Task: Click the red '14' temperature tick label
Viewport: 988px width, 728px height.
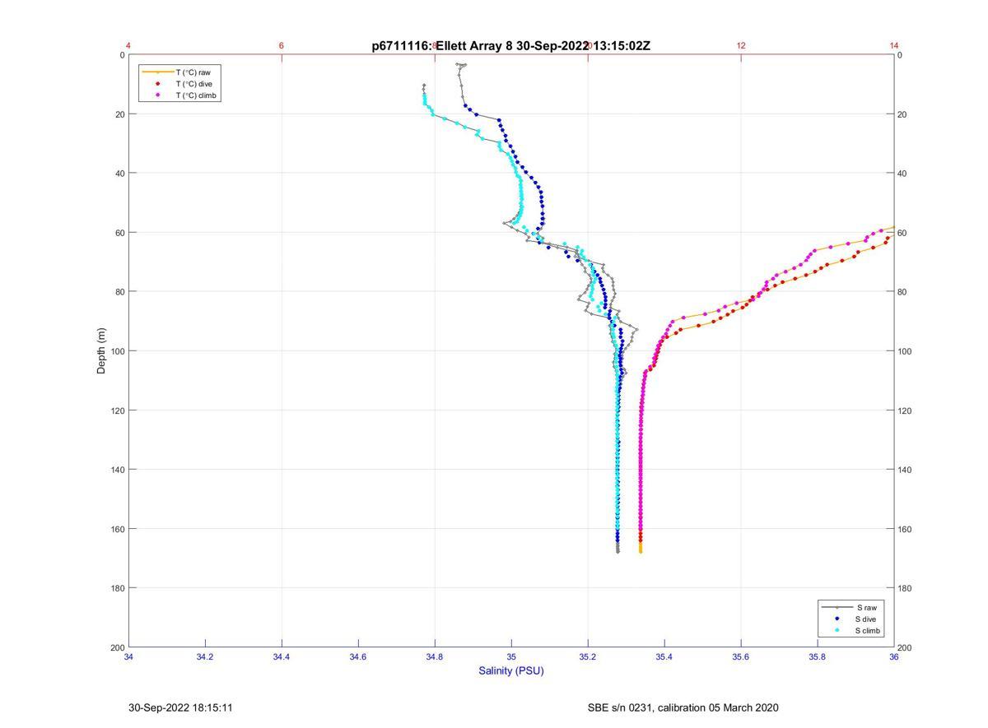Action: (894, 45)
